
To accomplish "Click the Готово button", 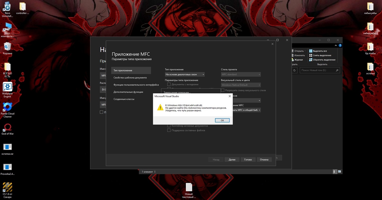I will tap(248, 160).
